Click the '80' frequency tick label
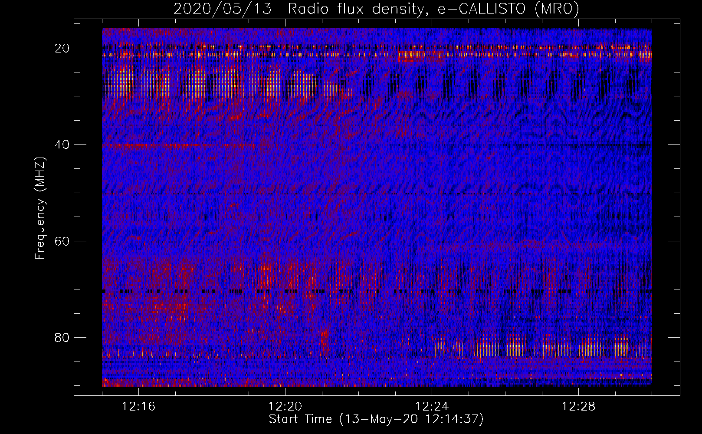The image size is (702, 434). pyautogui.click(x=62, y=337)
